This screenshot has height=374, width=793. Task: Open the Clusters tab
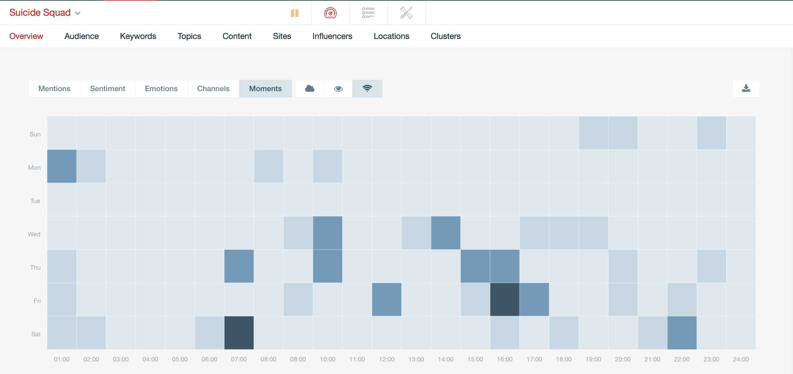(446, 36)
